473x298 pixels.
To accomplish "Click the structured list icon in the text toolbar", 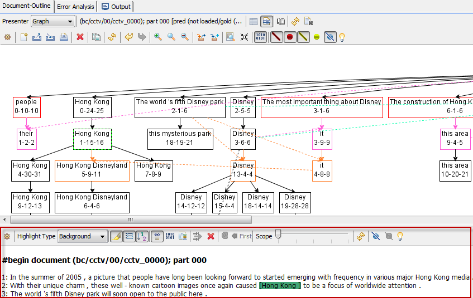I will [183, 236].
